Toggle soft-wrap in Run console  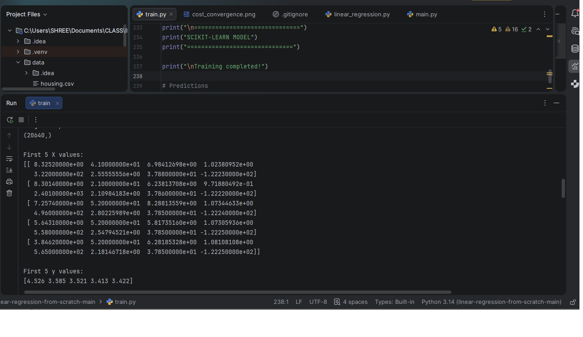[x=9, y=159]
